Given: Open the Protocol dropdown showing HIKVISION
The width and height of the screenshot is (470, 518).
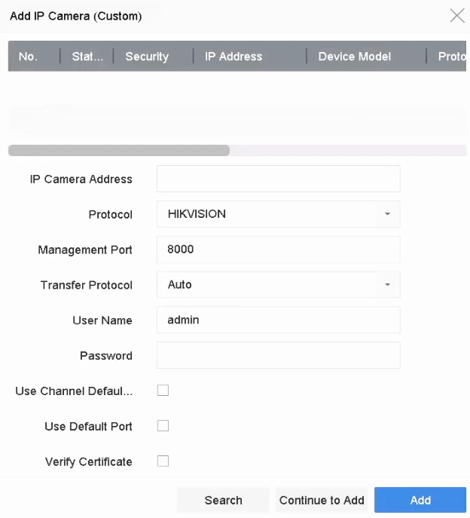Looking at the screenshot, I should point(278,214).
